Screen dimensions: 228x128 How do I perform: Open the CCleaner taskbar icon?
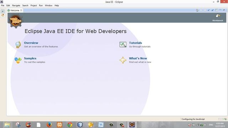pos(28,125)
